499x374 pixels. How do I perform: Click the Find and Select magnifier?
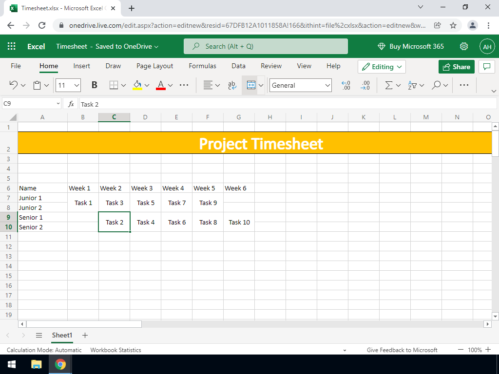(x=436, y=85)
